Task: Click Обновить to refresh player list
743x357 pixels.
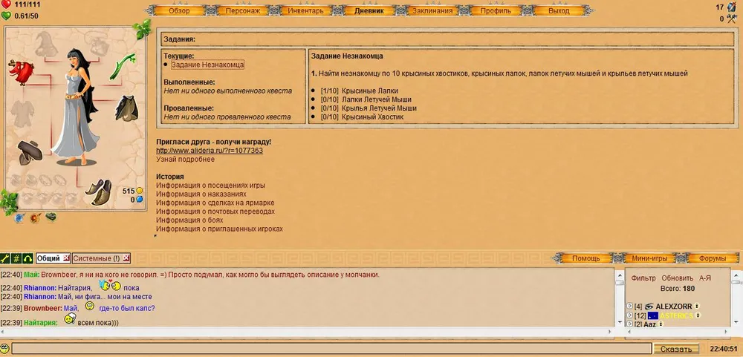Action: pyautogui.click(x=677, y=278)
